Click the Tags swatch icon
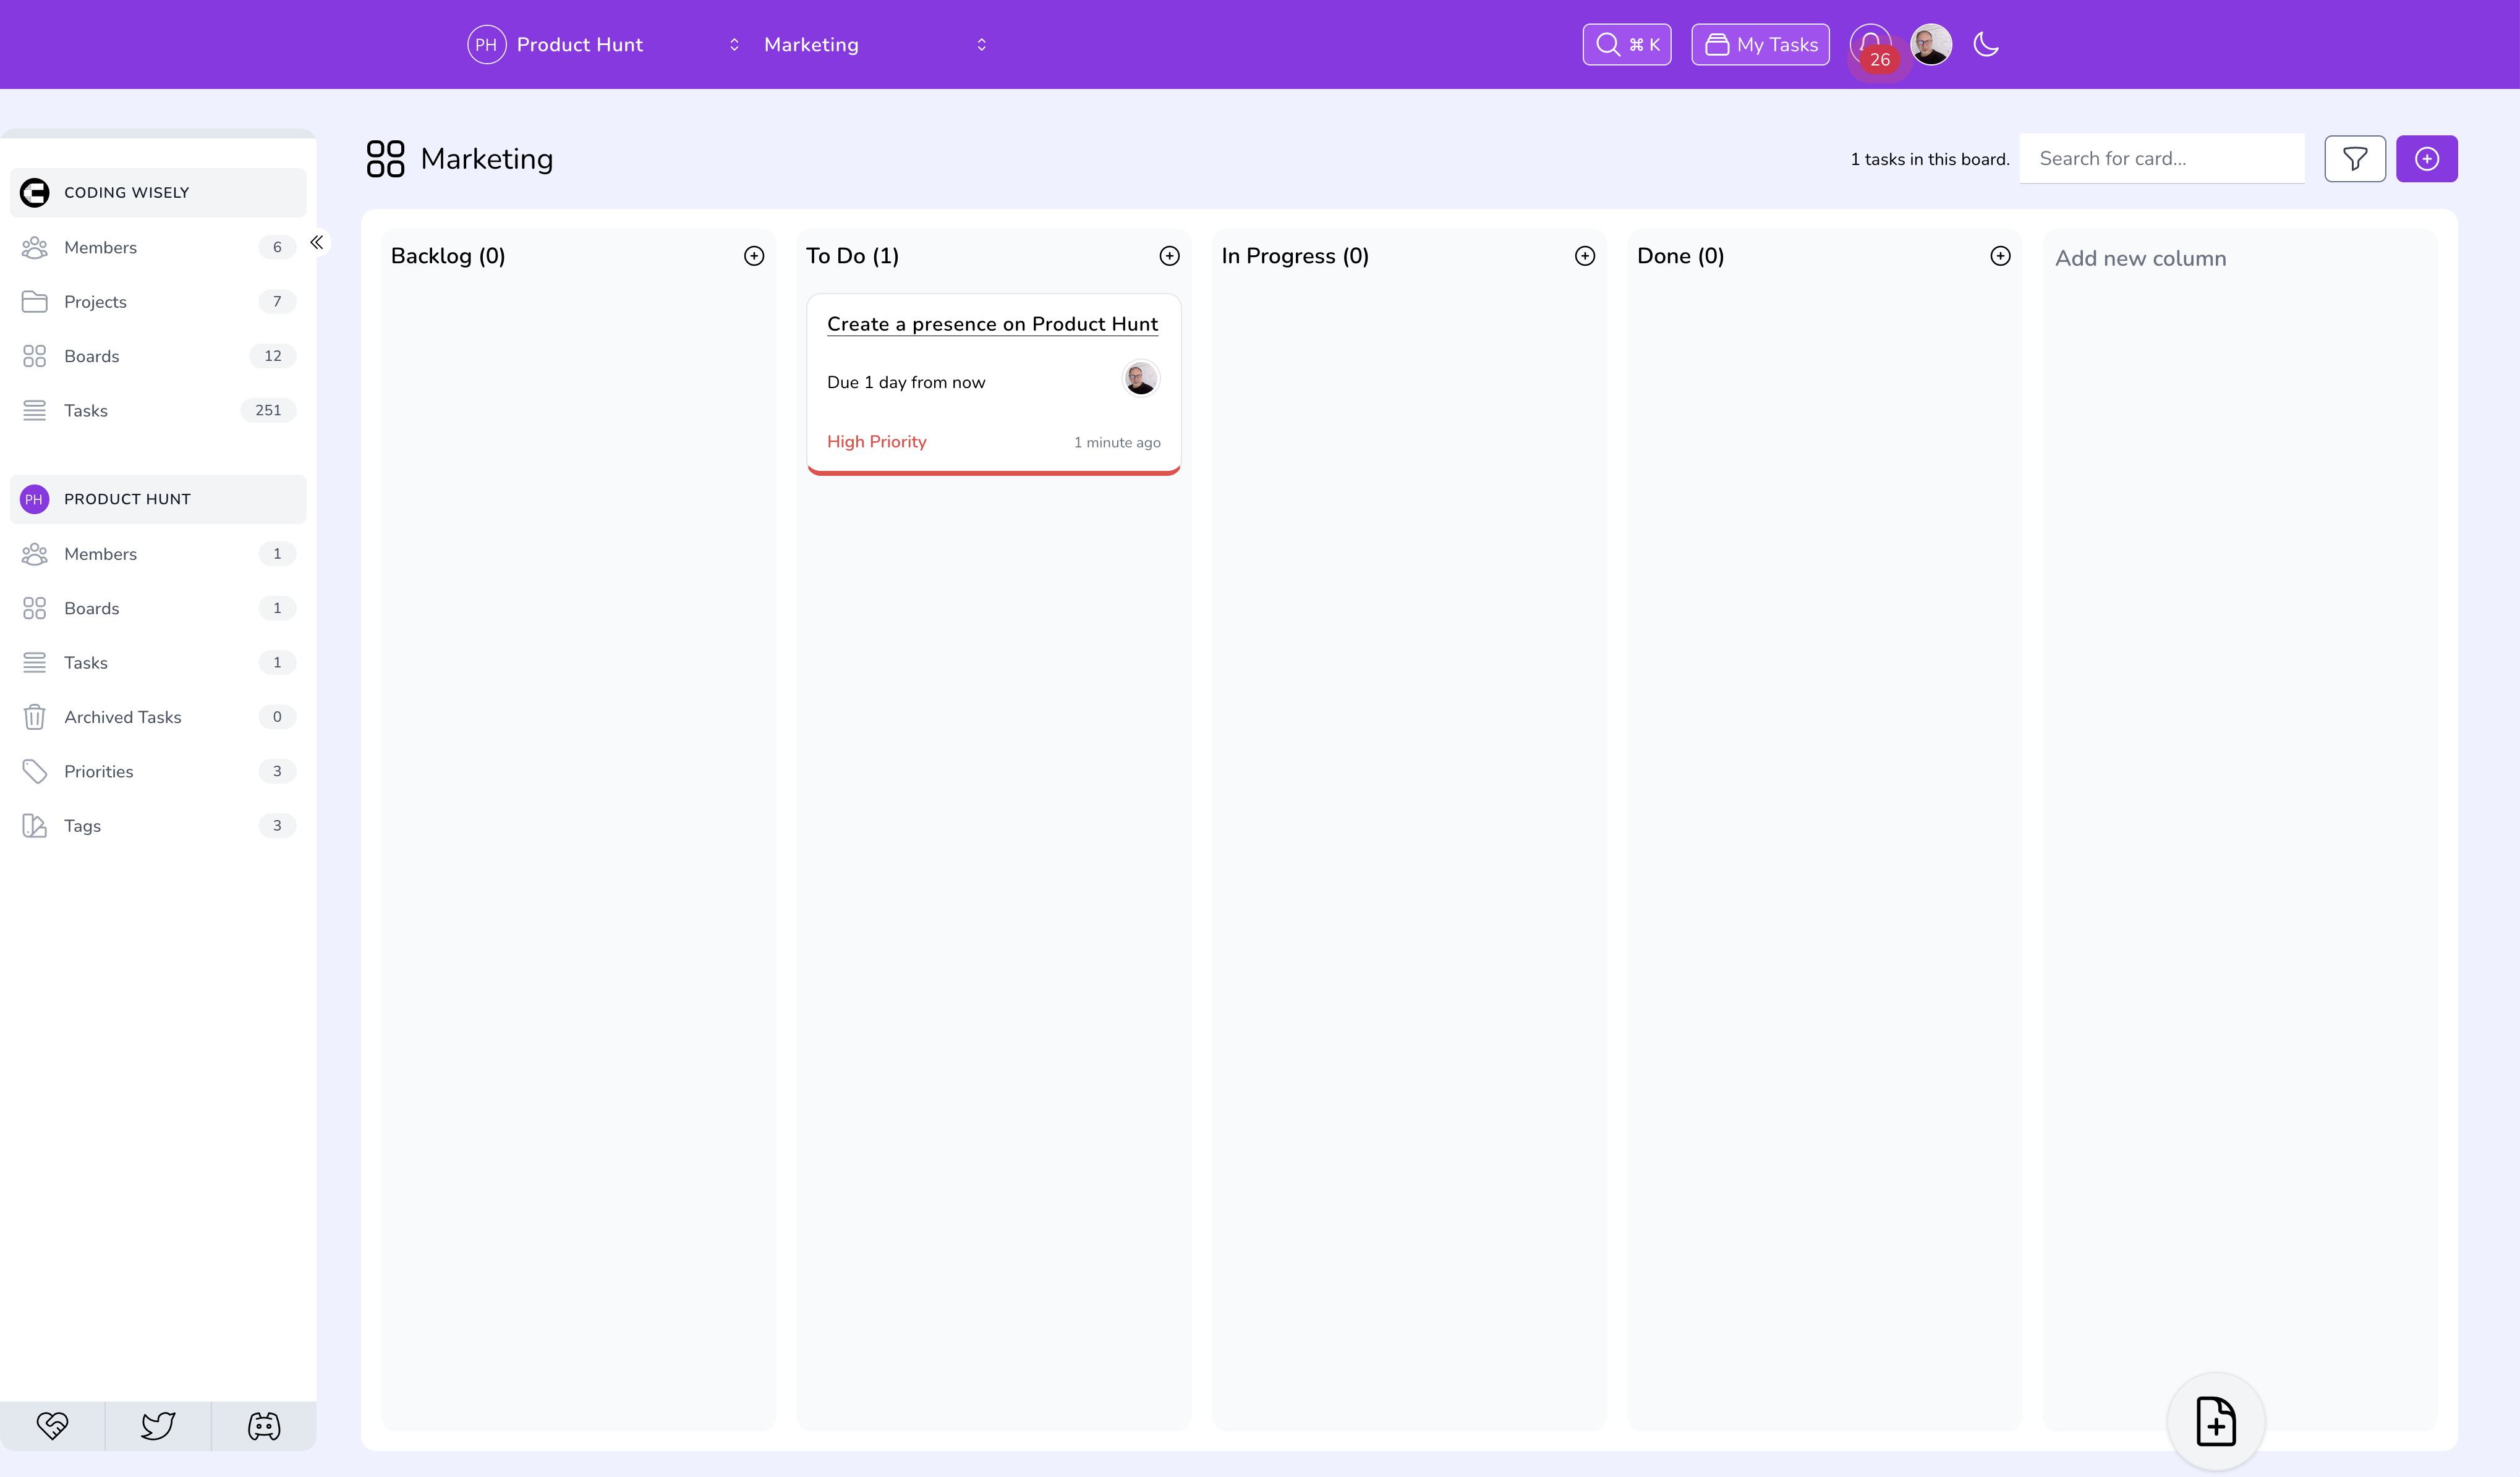 coord(35,826)
